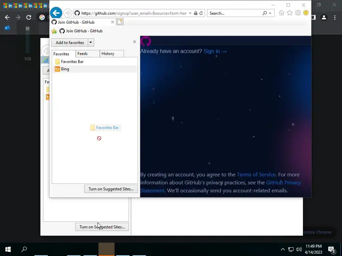Click the vertical slider handle above the 100 label

coord(27,29)
